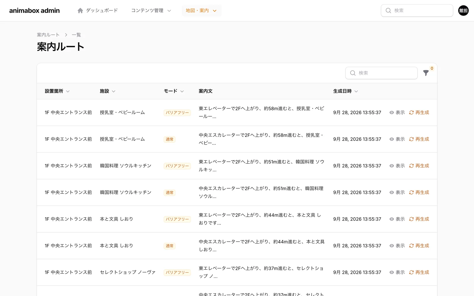Open the 案内ルート breadcrumb link

[48, 35]
